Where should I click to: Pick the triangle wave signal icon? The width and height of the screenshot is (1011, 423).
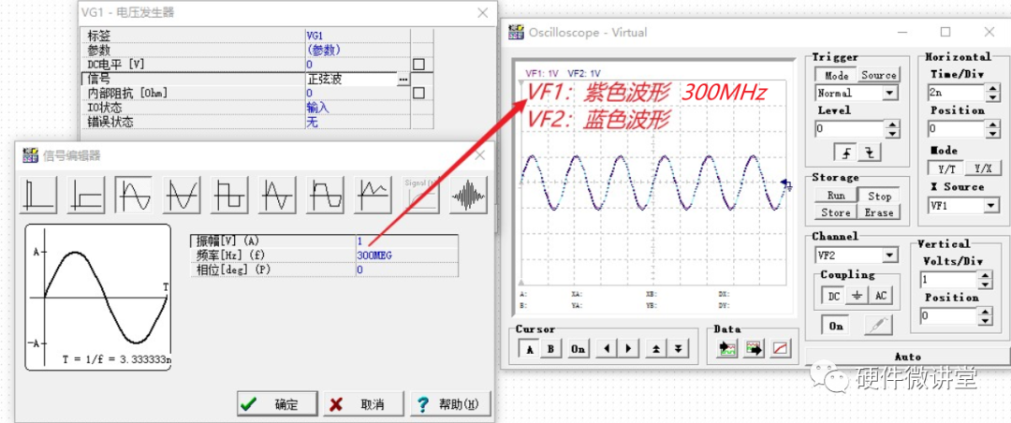coord(278,194)
